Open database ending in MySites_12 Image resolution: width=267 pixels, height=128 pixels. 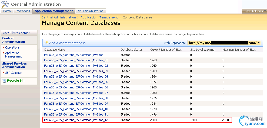click(76, 120)
